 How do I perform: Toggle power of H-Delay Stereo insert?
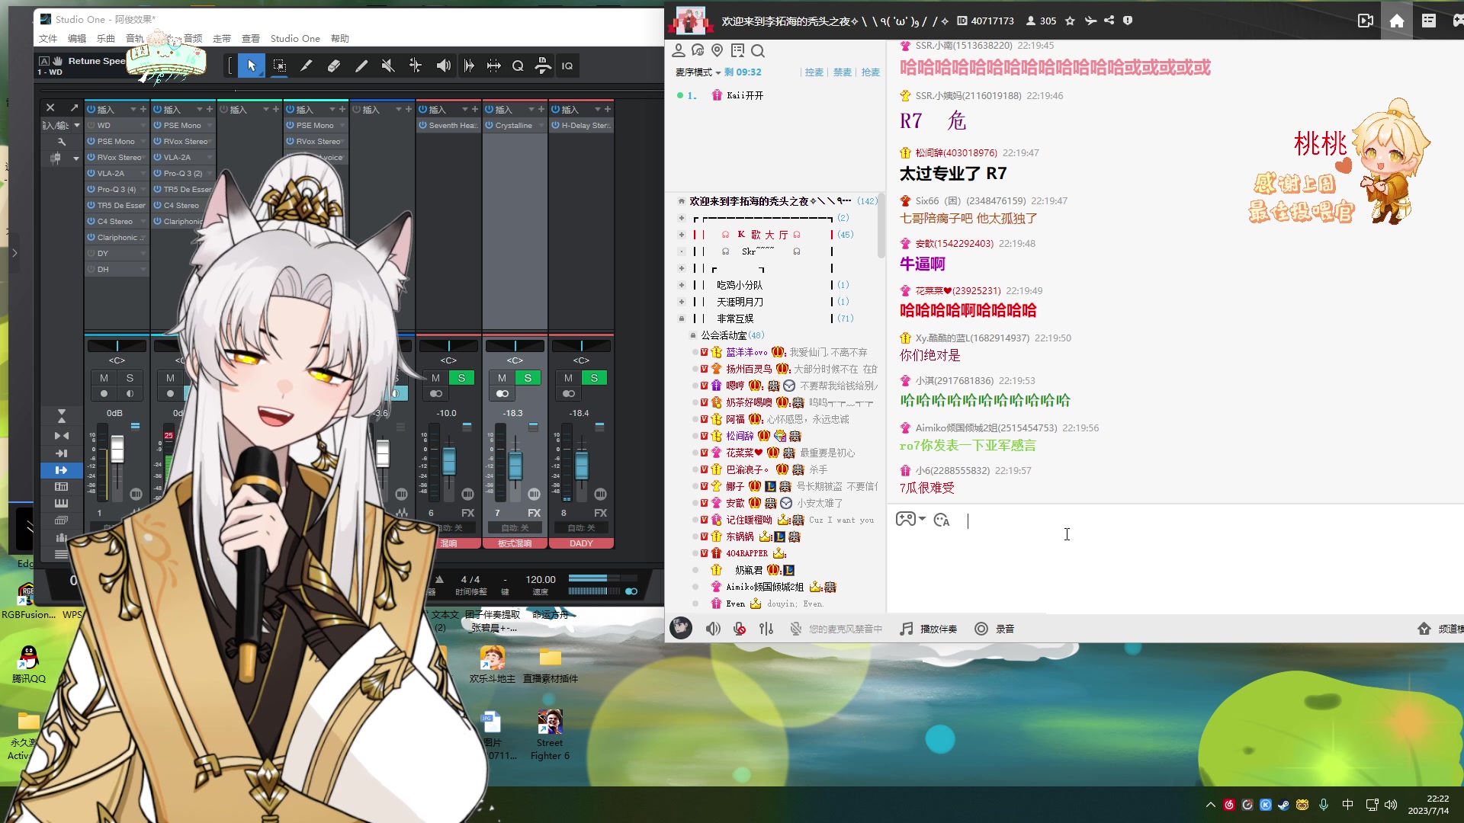coord(555,126)
